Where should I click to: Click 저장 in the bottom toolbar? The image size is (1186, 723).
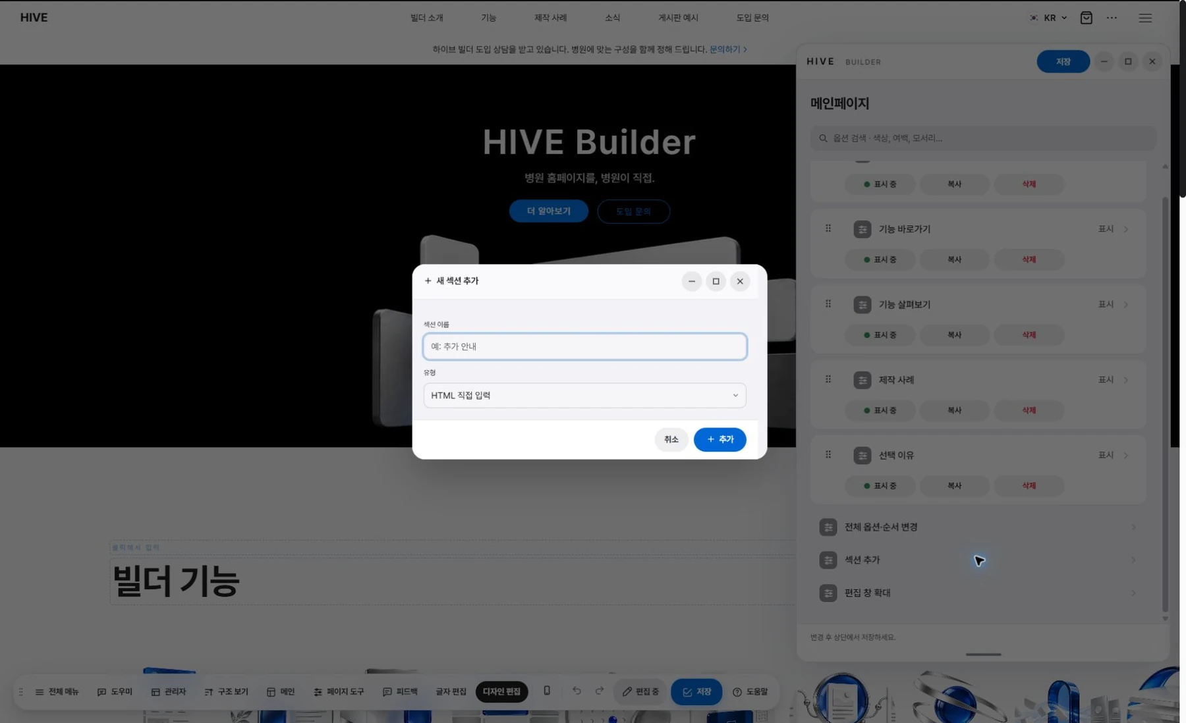point(696,692)
